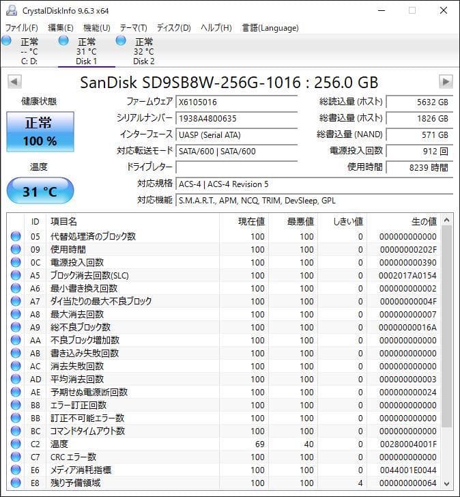The width and height of the screenshot is (460, 497).
Task: Click the status orb for the C: D: disk
Action: coord(6,40)
